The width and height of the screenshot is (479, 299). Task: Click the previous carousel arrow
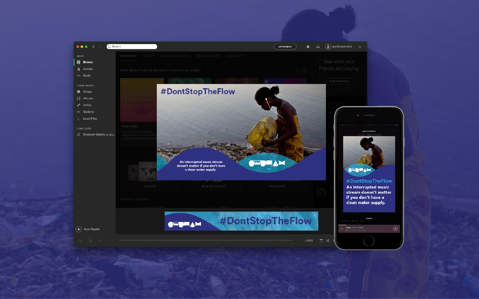[297, 71]
